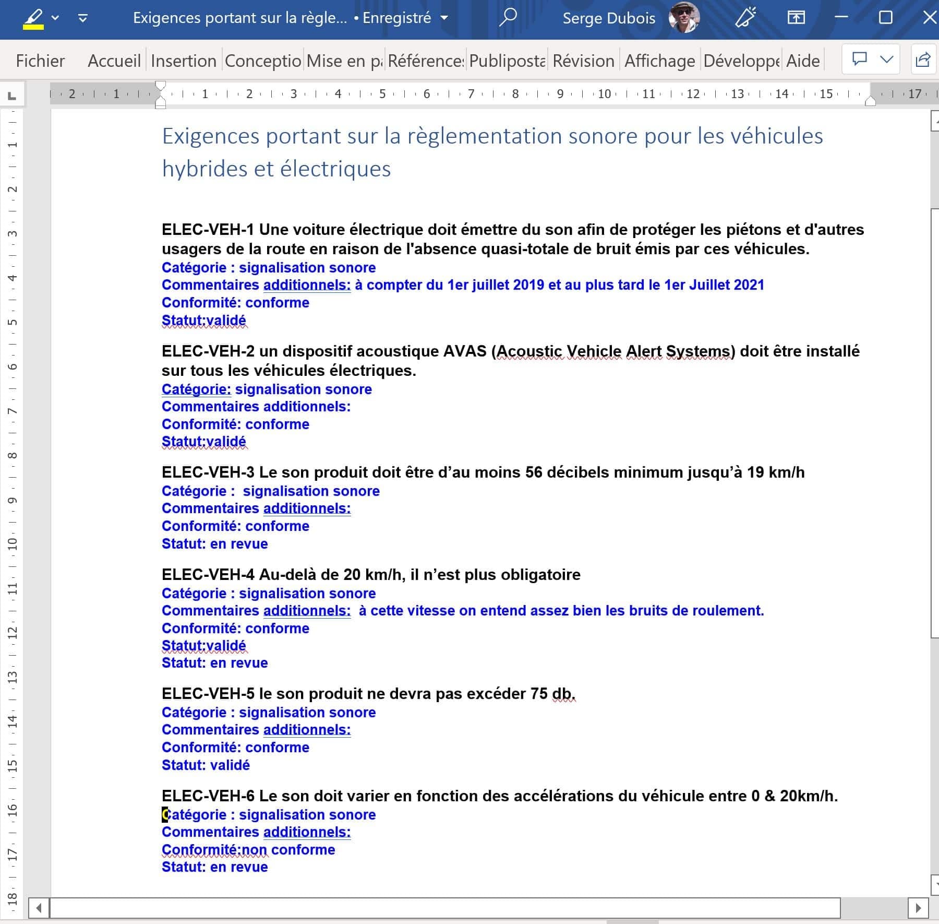Expand highlight color dropdown arrow
This screenshot has width=939, height=924.
coord(55,18)
